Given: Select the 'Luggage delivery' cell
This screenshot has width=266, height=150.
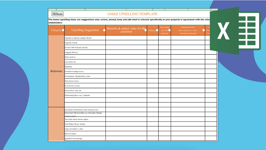Looking at the screenshot, I should click(85, 52).
